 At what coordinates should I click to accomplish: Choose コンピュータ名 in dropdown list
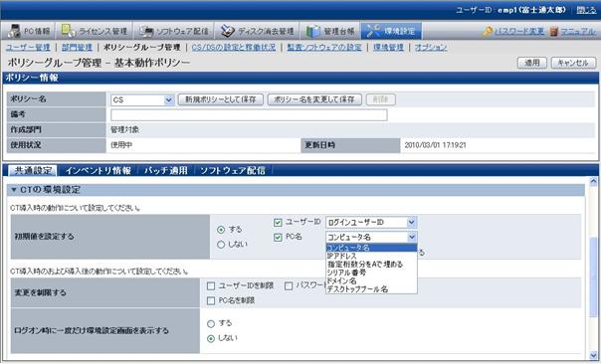371,248
